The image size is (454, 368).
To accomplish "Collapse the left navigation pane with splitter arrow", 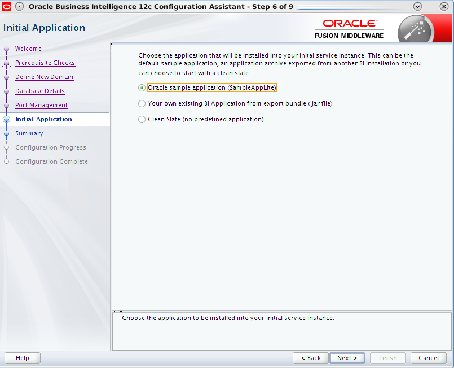I will pyautogui.click(x=111, y=45).
